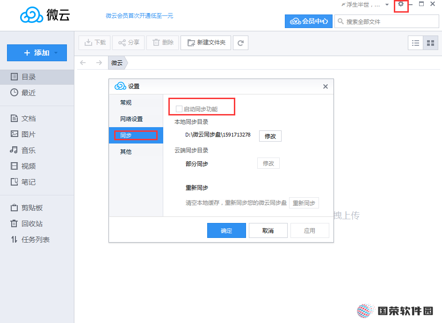Click the 下载 download toolbar button
The image size is (442, 323).
click(x=94, y=43)
